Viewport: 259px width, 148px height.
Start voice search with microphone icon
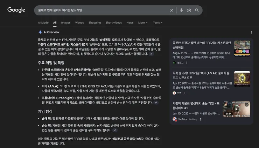[181, 10]
